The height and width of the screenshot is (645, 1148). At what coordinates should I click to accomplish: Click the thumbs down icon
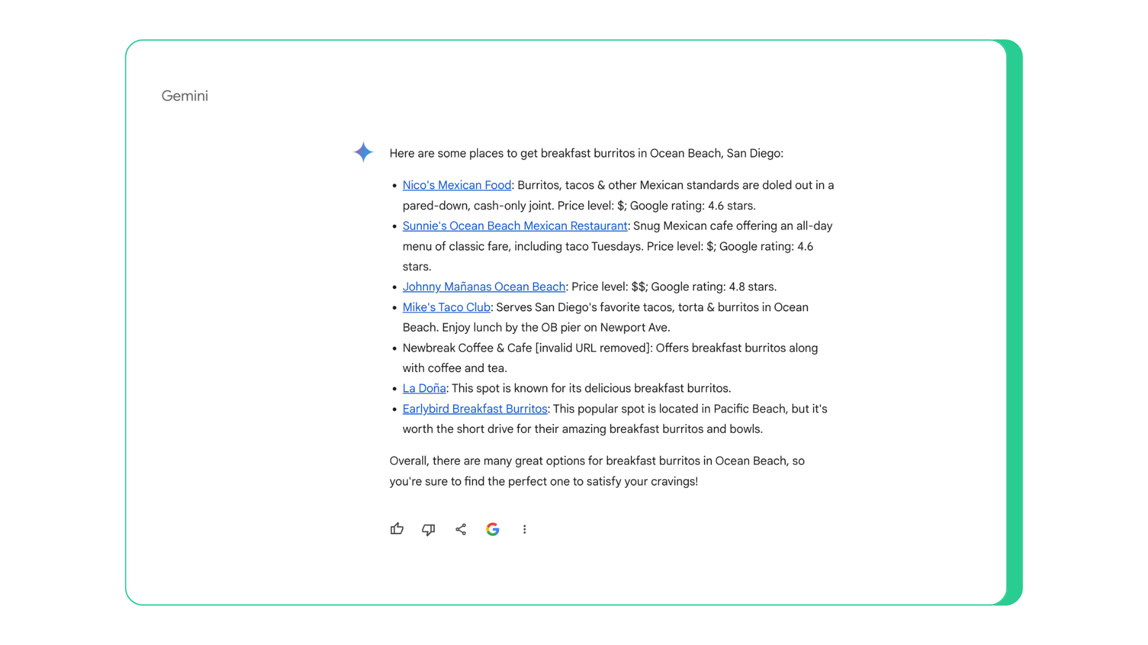tap(429, 529)
